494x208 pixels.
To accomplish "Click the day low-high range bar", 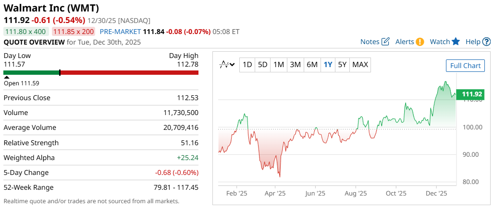I will point(101,73).
